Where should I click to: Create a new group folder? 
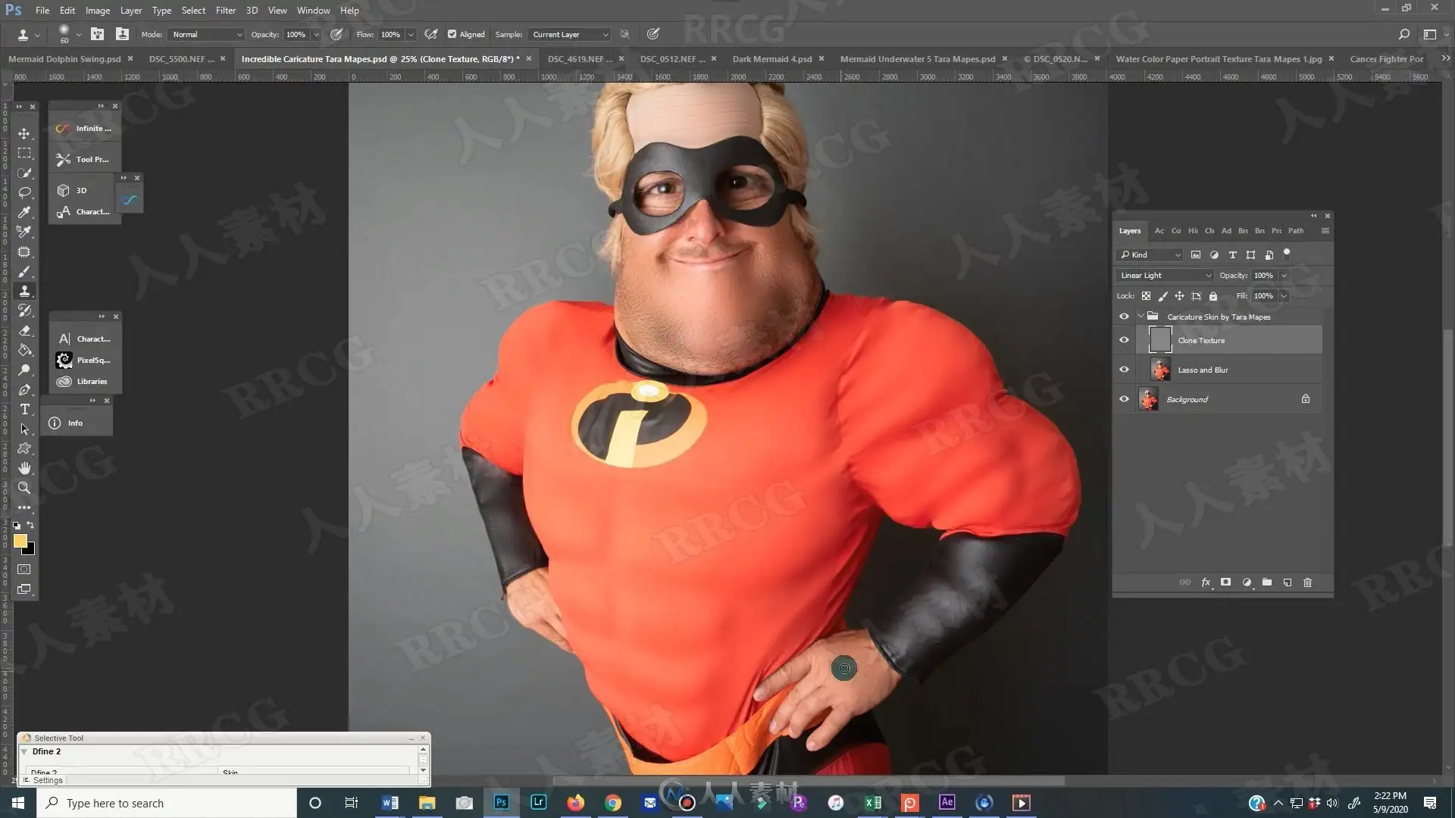[1267, 582]
